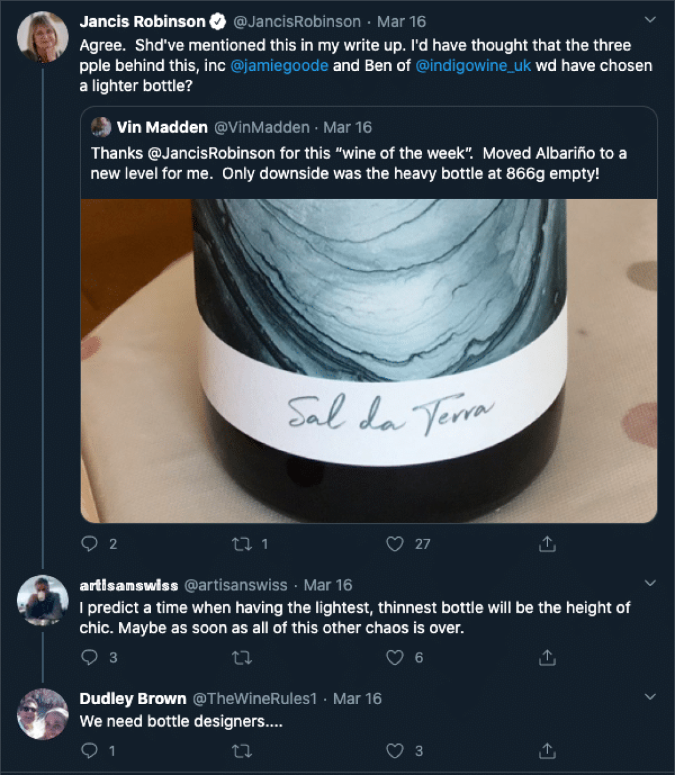
Task: Open Jancis Robinson's profile avatar
Action: [x=42, y=37]
